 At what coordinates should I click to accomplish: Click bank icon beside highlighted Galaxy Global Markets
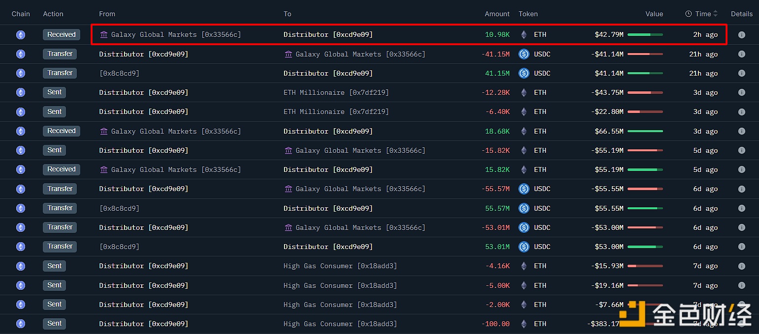(104, 35)
